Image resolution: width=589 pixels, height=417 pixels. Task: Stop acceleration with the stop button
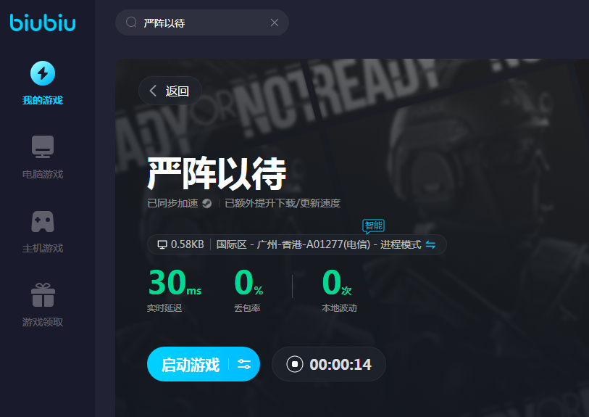294,364
